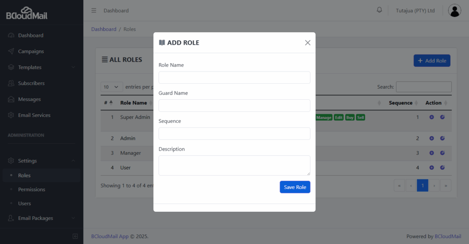Close the Add Role dialog
Image resolution: width=469 pixels, height=244 pixels.
pyautogui.click(x=307, y=43)
